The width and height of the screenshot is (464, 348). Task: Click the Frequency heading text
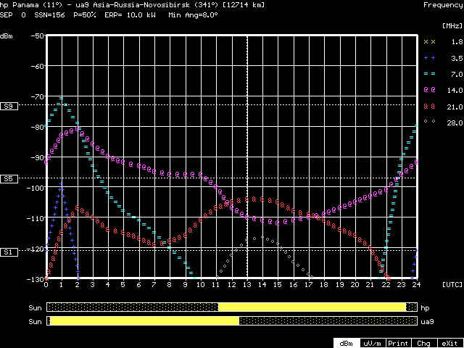tap(443, 5)
